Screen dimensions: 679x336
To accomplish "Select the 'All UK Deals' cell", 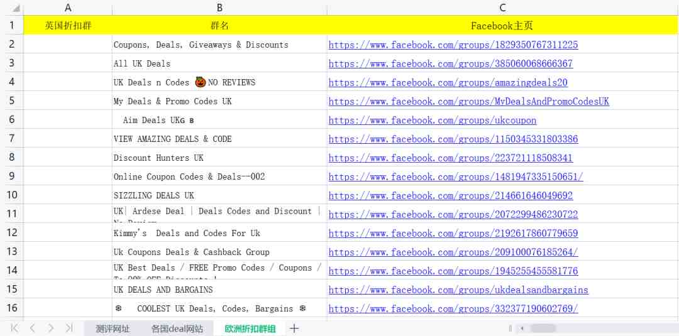I will [x=219, y=63].
